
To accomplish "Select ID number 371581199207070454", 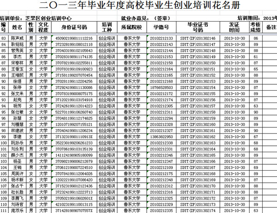I will coord(74,75).
